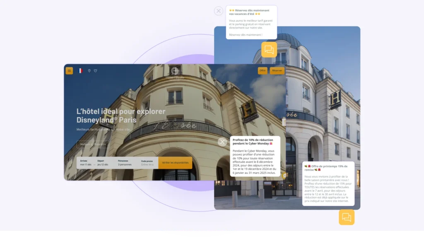424x241 pixels.
Task: Click the Réserver button
Action: (277, 71)
